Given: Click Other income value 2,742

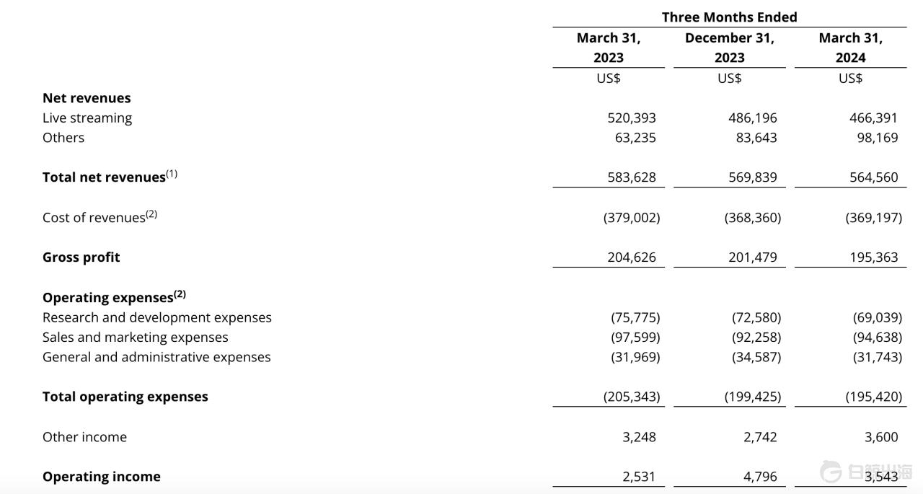Looking at the screenshot, I should [x=760, y=437].
